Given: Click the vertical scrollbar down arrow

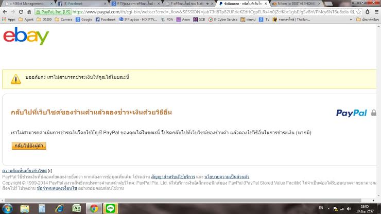Looking at the screenshot, I should pyautogui.click(x=378, y=196).
